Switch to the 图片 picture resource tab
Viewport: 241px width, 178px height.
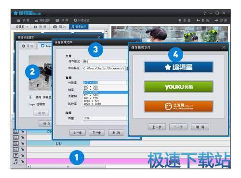tap(60, 27)
